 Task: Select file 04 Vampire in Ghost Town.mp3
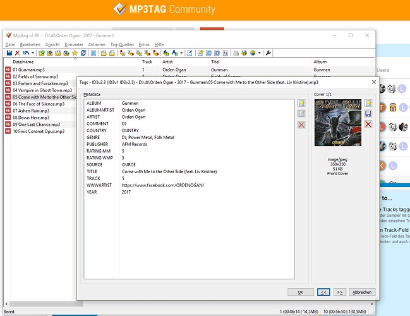click(x=42, y=90)
